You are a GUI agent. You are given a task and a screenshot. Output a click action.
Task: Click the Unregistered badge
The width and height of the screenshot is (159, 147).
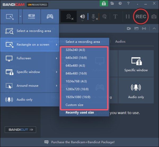[37, 5]
